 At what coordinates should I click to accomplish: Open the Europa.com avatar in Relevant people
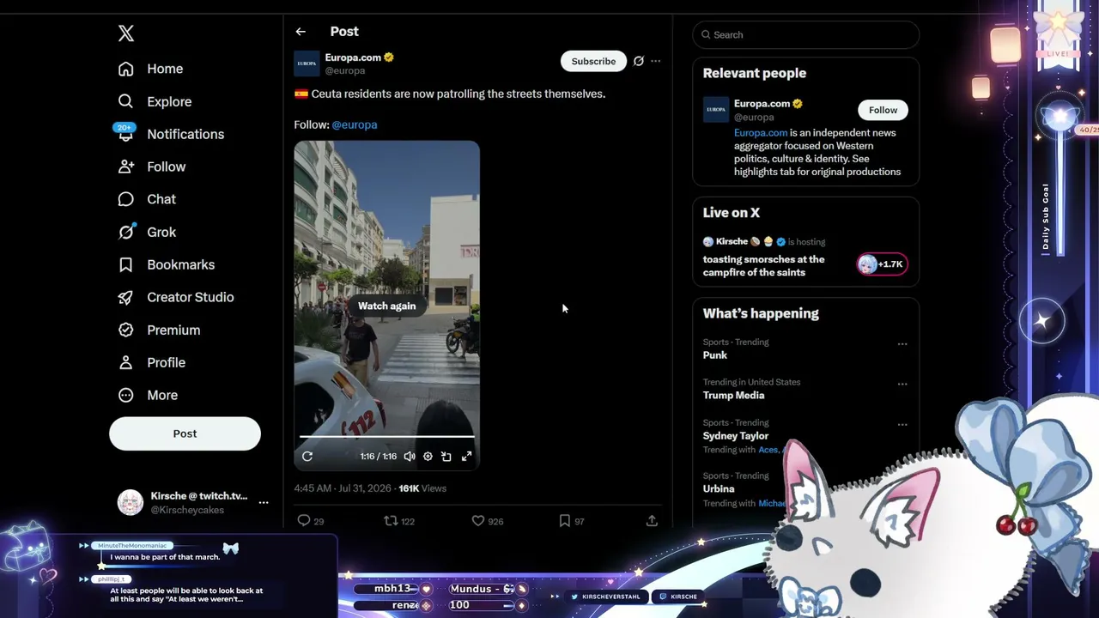click(715, 110)
